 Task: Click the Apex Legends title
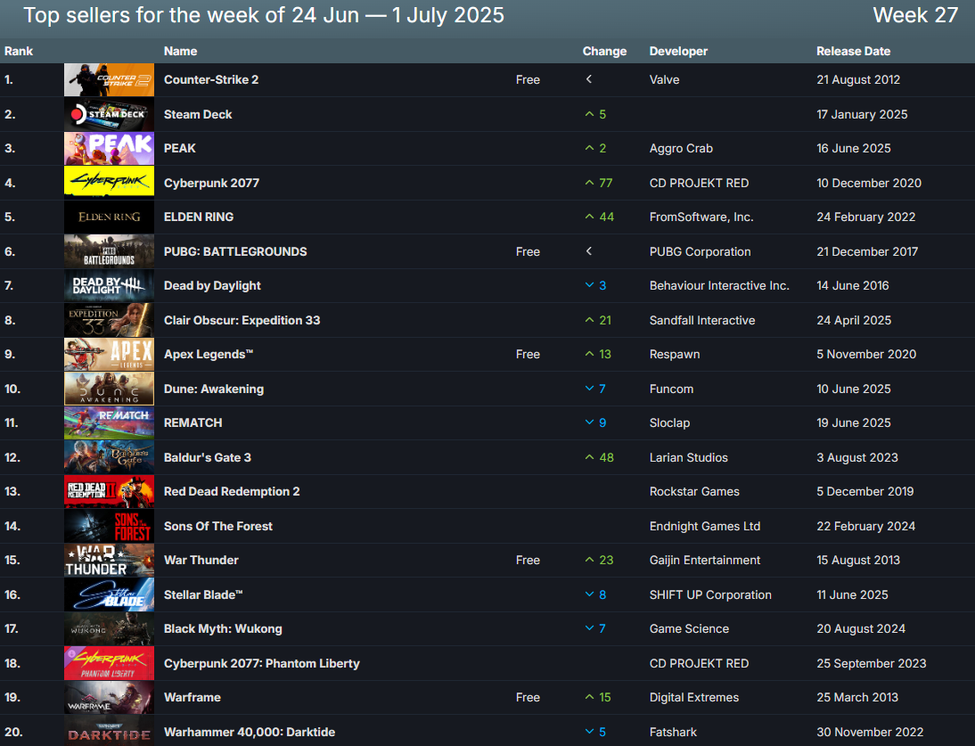209,355
